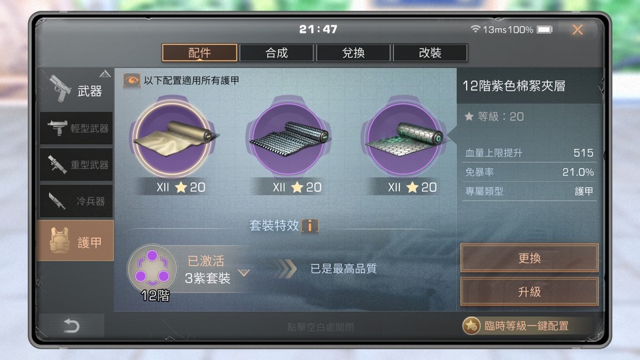This screenshot has height=360, width=640.
Task: Open the 改裝 tab
Action: (430, 53)
